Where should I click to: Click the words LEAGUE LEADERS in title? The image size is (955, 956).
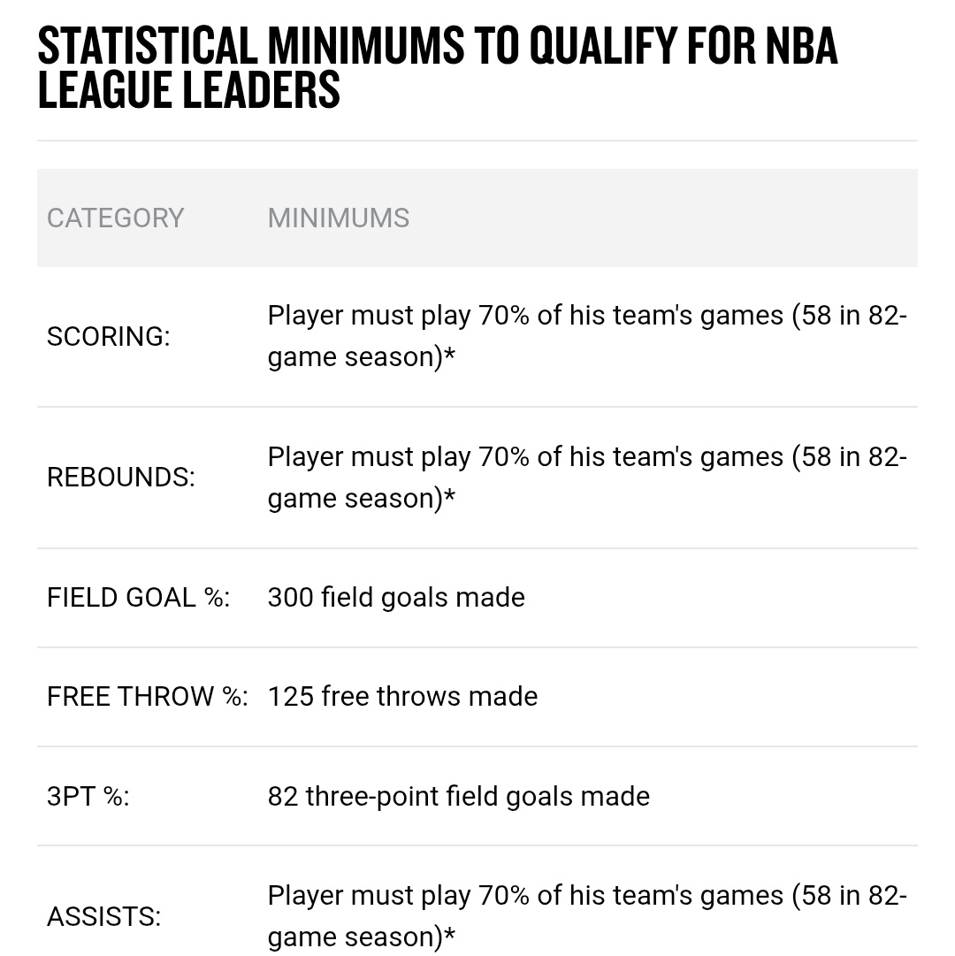(189, 90)
